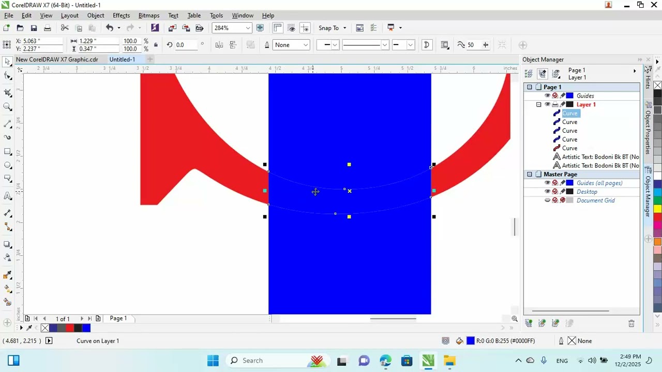Click the Cut scissors icon
The height and width of the screenshot is (372, 662).
point(65,28)
